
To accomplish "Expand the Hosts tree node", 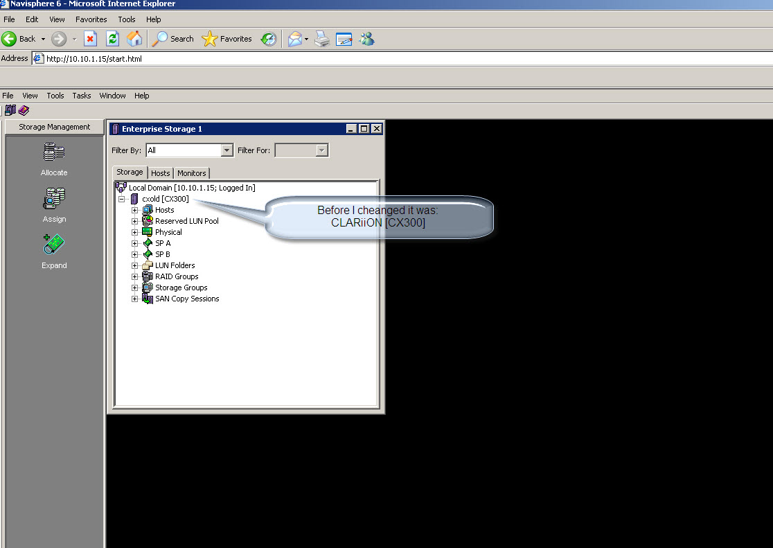I will pyautogui.click(x=134, y=210).
